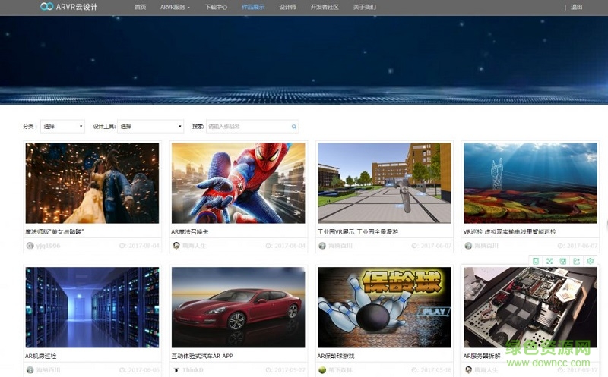
Task: Open the Spider-Man AR魔法召唤卡 thumbnail
Action: click(238, 183)
